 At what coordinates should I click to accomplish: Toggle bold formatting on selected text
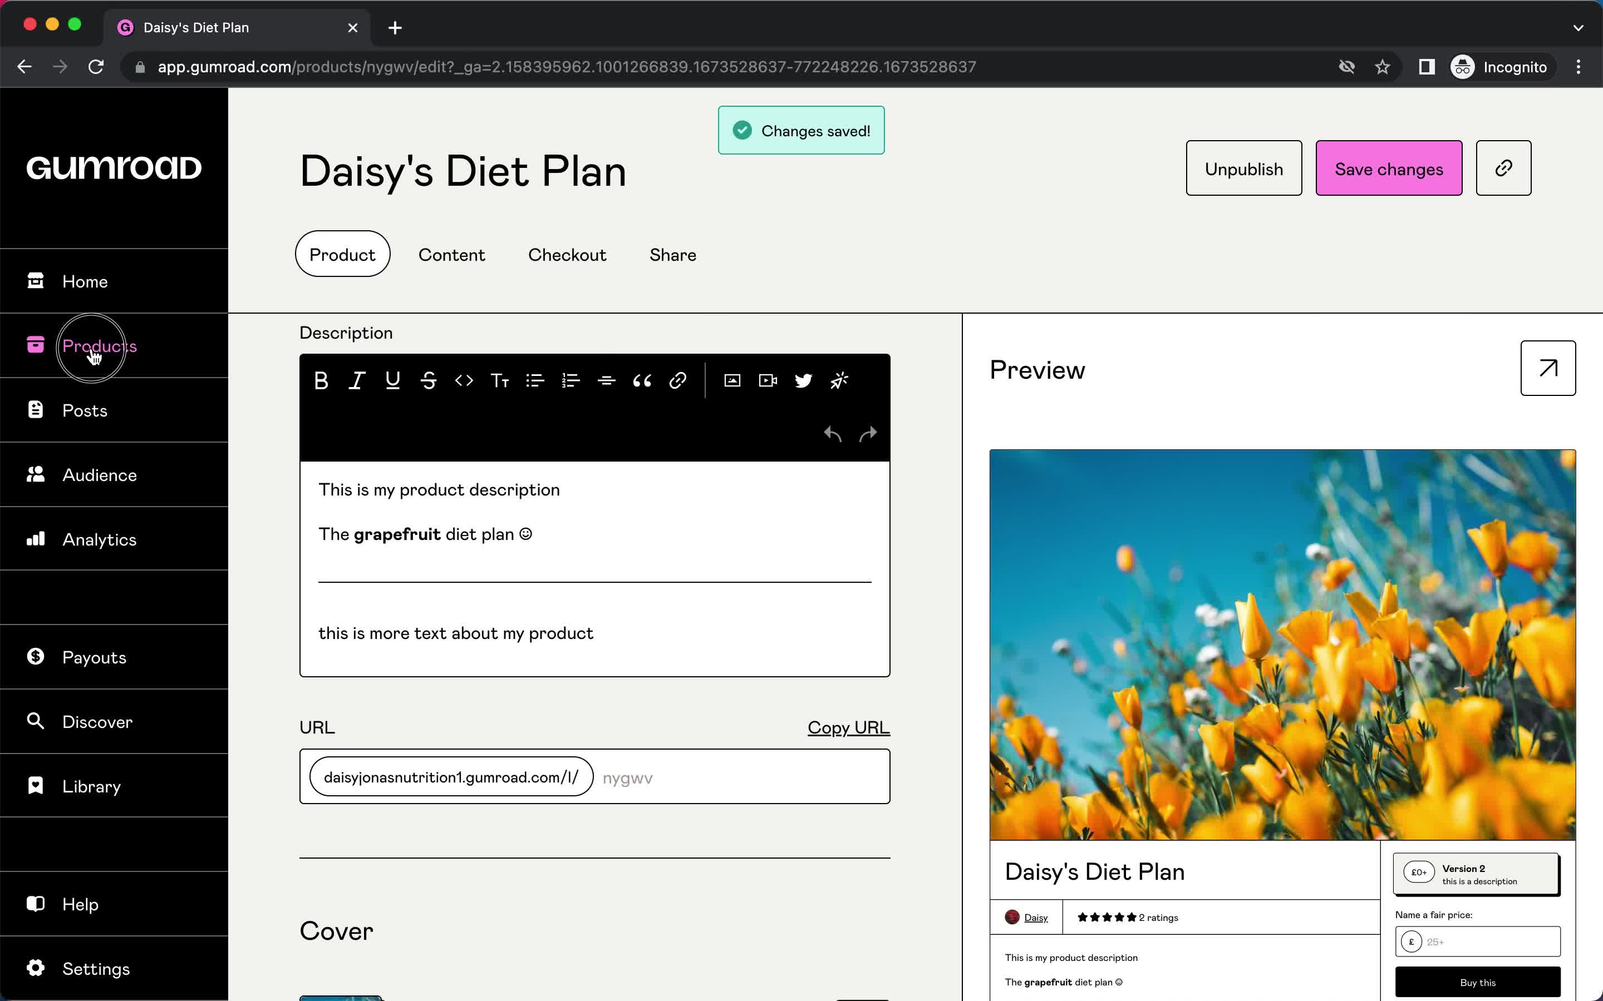point(319,380)
